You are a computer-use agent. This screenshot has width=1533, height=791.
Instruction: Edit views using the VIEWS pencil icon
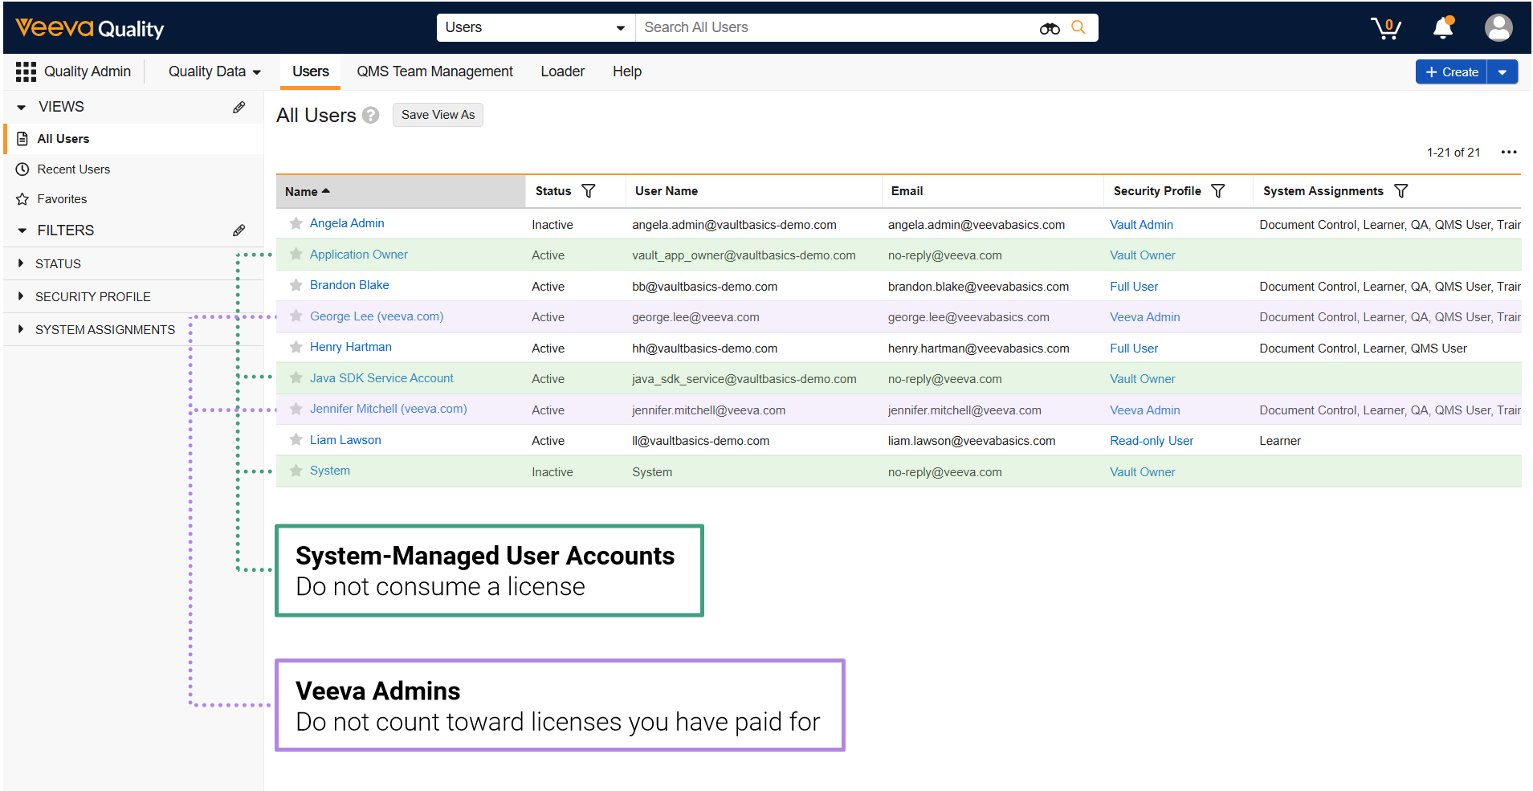point(239,107)
